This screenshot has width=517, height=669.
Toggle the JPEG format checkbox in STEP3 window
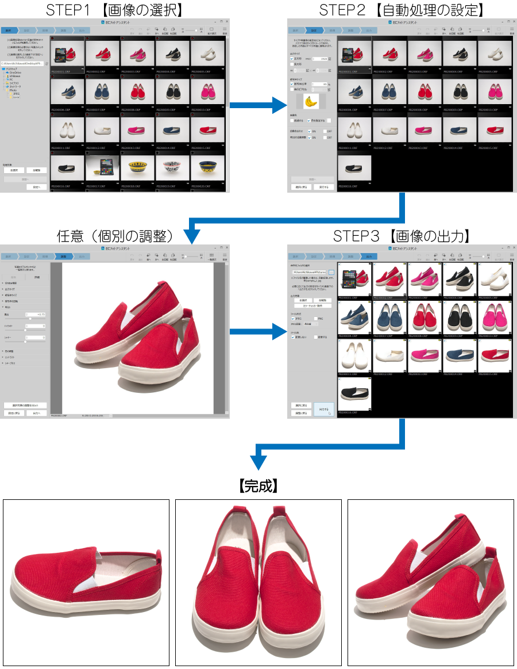point(292,319)
